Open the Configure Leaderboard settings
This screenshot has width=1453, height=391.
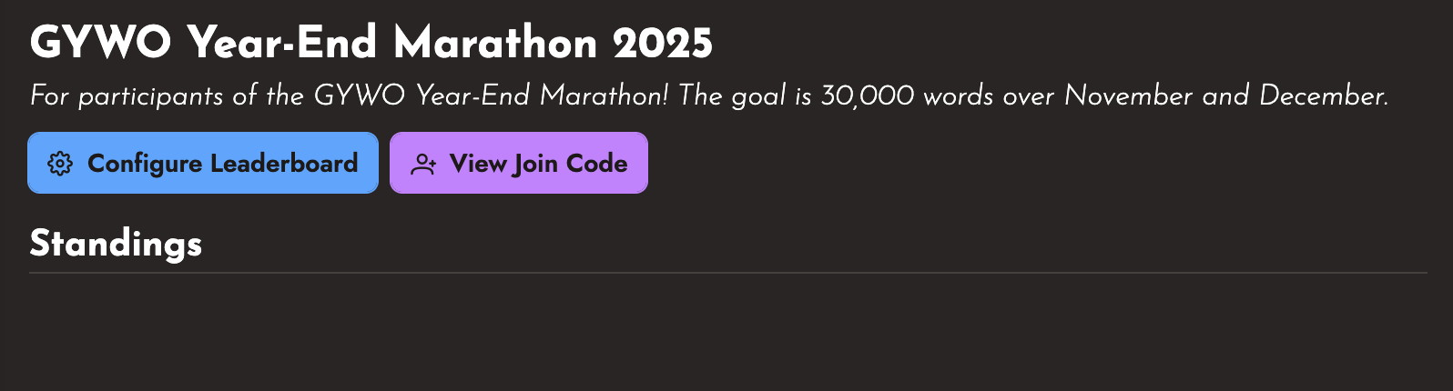click(202, 164)
